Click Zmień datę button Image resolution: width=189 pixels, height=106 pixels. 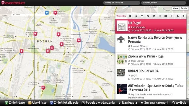[15, 103]
